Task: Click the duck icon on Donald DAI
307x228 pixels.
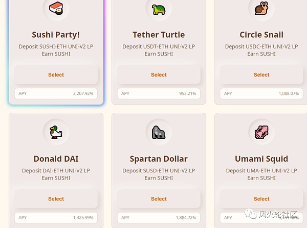Action: click(56, 132)
